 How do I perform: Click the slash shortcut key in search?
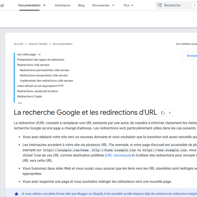coord(195,5)
